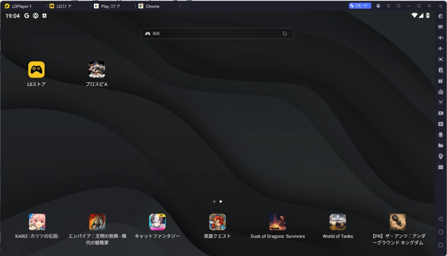Open the keyboard mapping tool in sidebar
Image resolution: width=447 pixels, height=256 pixels.
click(x=440, y=27)
